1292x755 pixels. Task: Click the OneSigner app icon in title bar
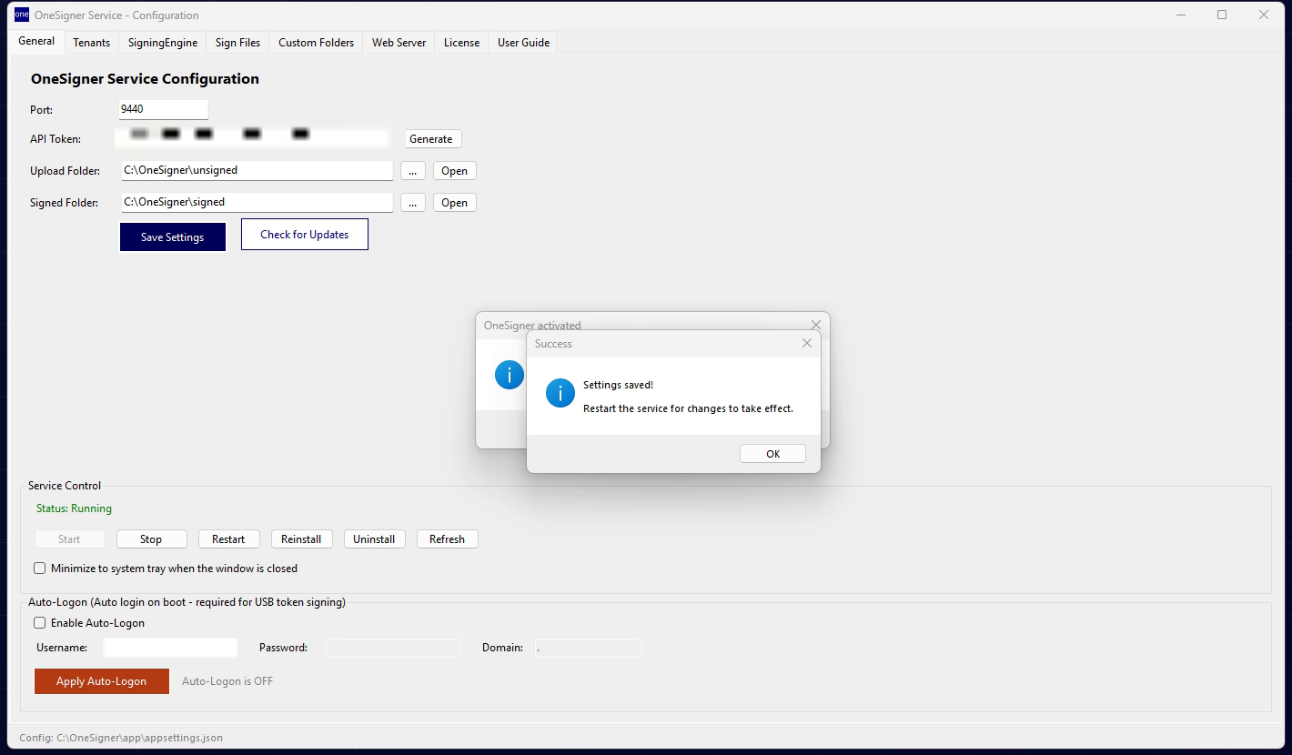point(22,15)
